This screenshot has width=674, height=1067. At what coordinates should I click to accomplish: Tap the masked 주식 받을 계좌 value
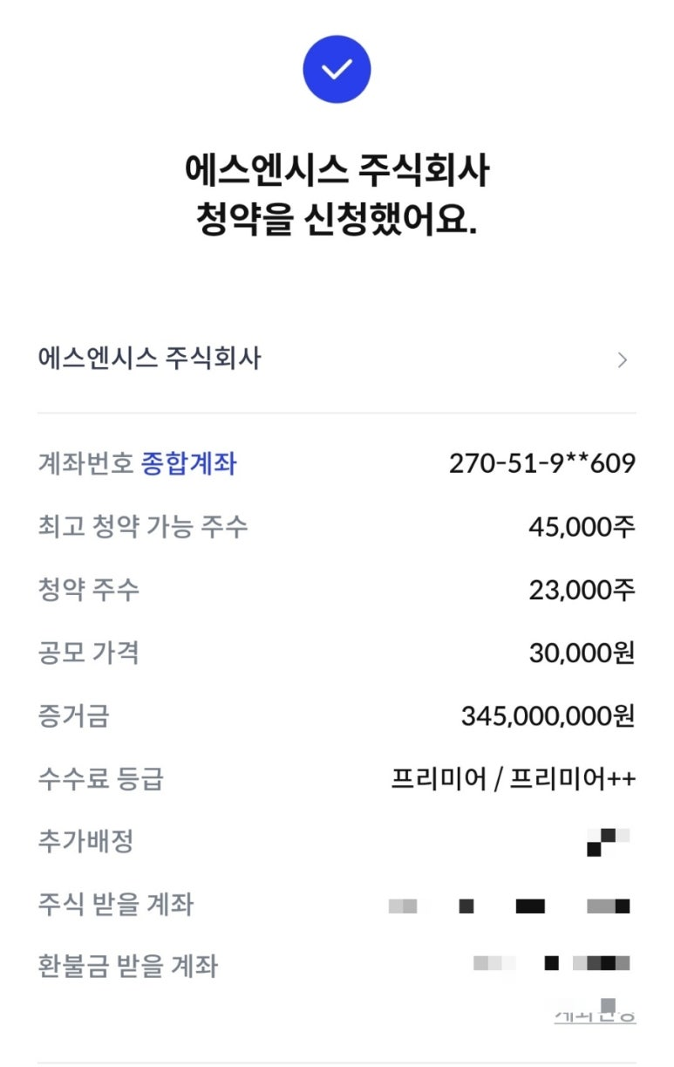(x=509, y=906)
